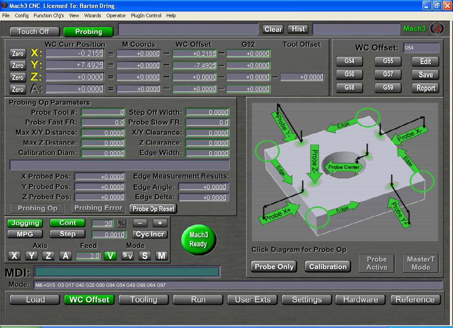Click the MDI input field
The image size is (453, 328).
pos(127,272)
